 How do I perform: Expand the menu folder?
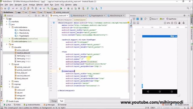[9, 81]
